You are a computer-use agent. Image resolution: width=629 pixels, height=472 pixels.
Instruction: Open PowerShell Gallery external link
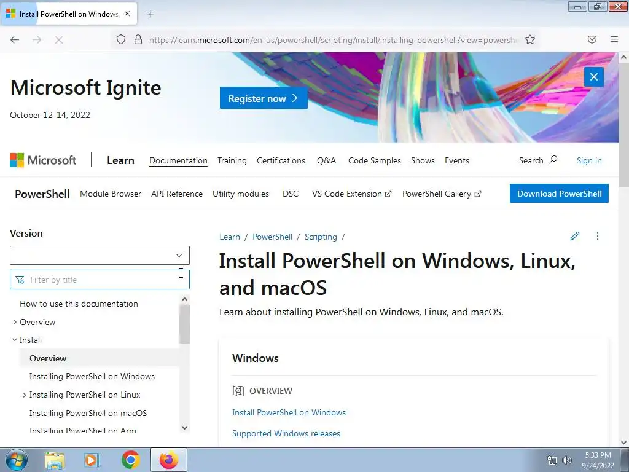pos(441,194)
